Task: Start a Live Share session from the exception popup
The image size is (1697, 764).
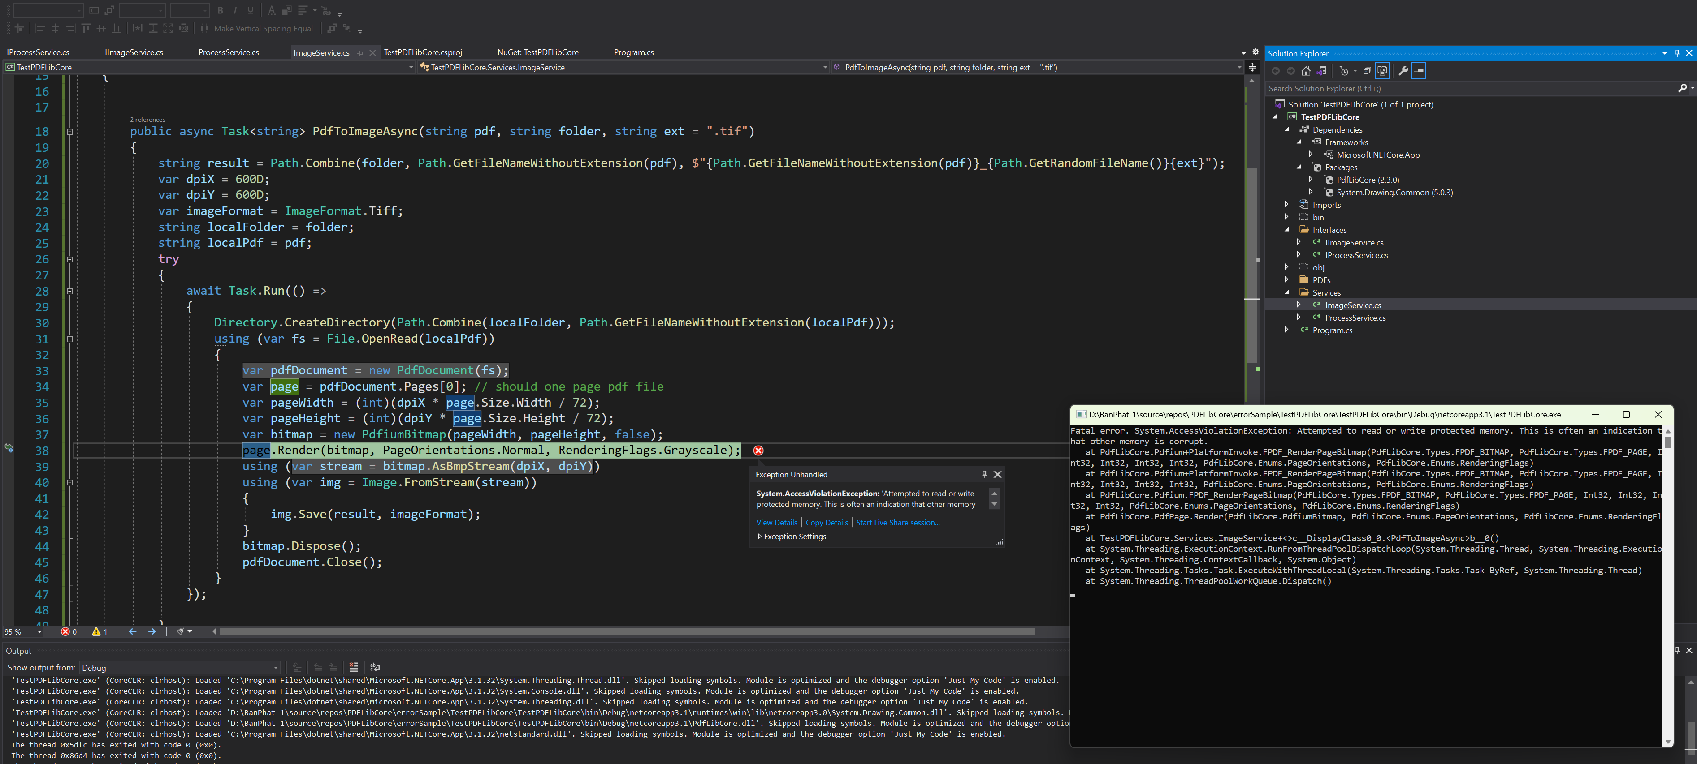Action: tap(897, 522)
